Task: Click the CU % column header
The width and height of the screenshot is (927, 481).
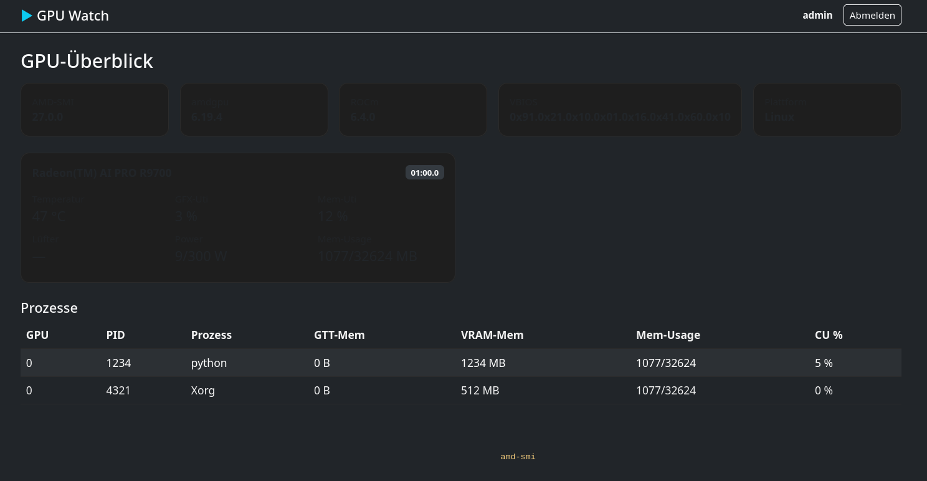Action: coord(829,335)
